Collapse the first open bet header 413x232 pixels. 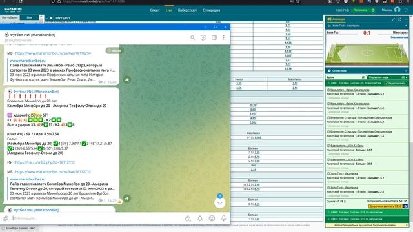328,83
